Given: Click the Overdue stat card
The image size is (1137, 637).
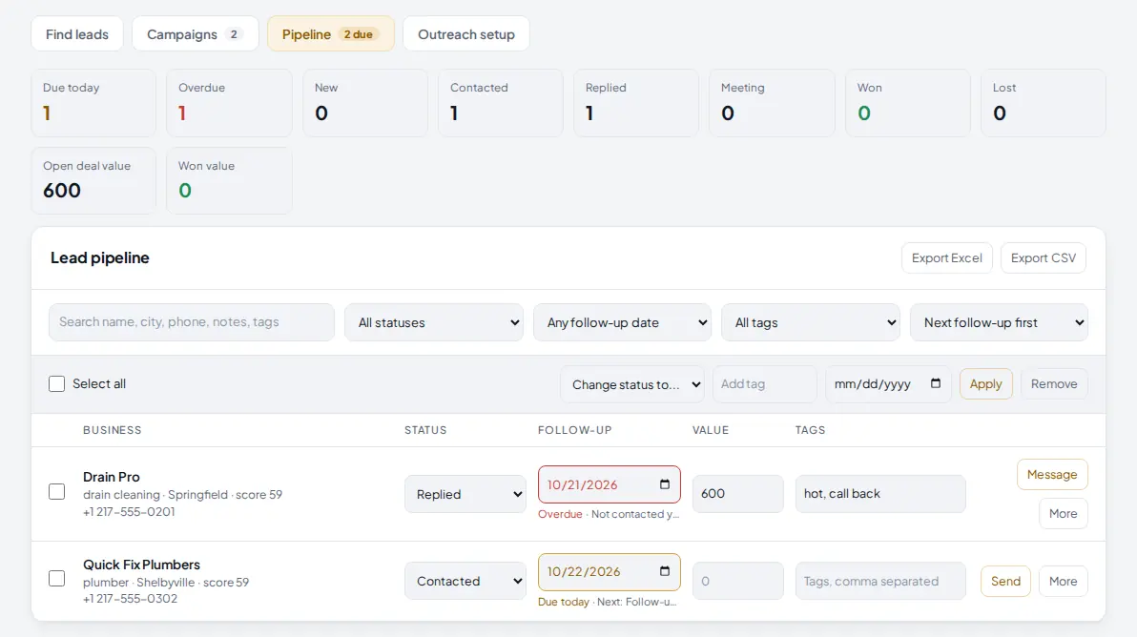Looking at the screenshot, I should (229, 103).
